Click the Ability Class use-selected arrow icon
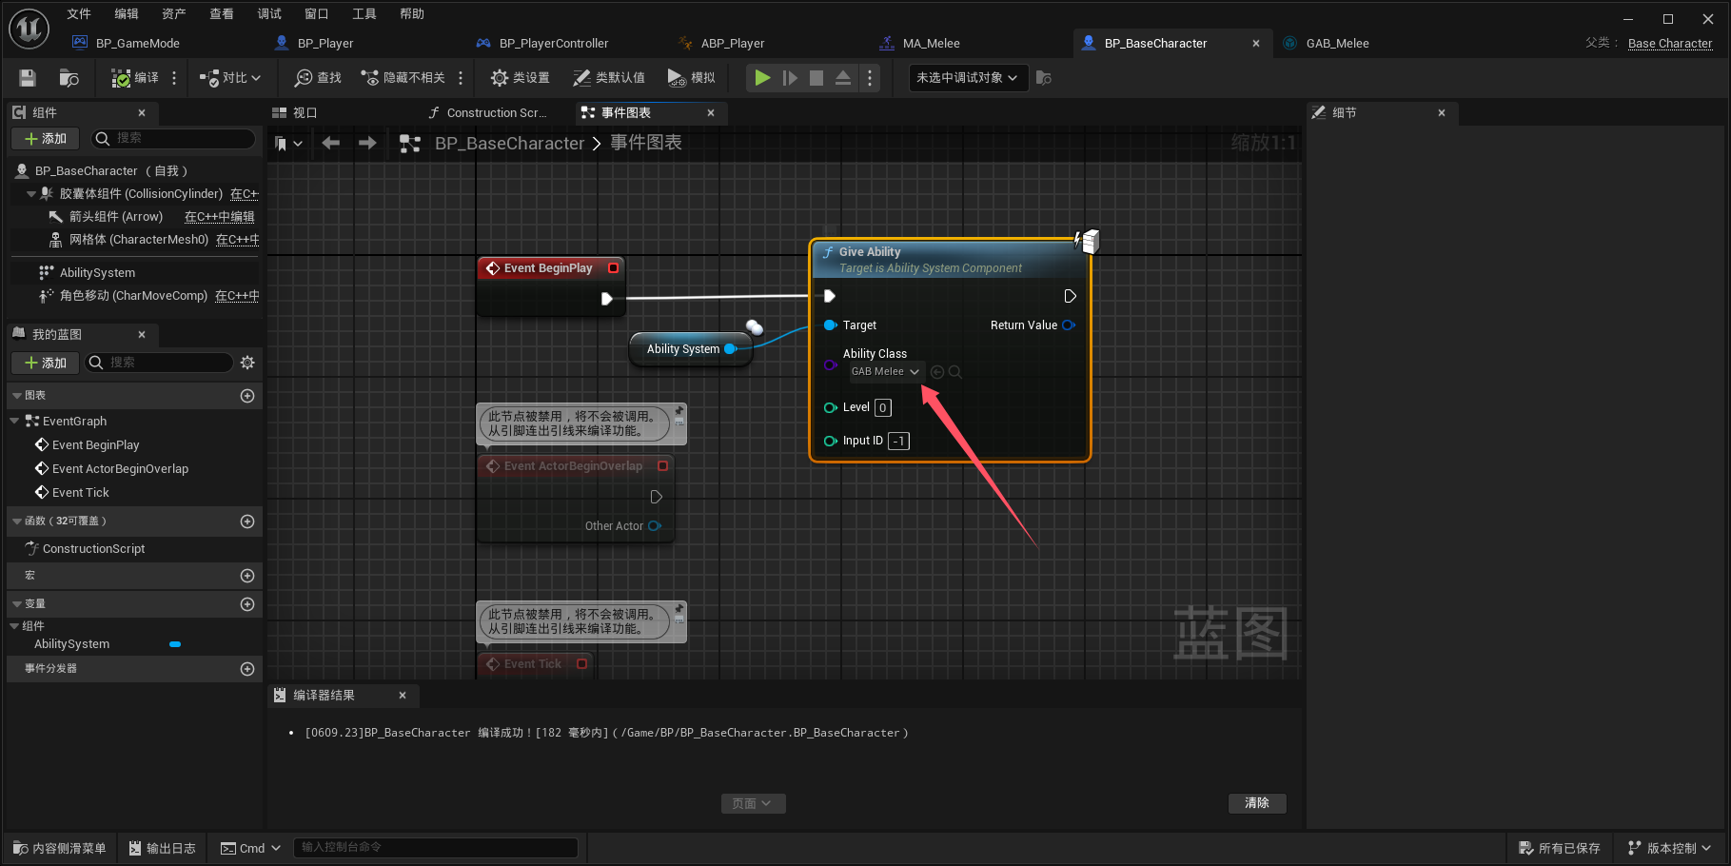1731x866 pixels. point(937,372)
